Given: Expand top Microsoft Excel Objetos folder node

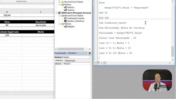Looking at the screenshot, I should (59, 2).
